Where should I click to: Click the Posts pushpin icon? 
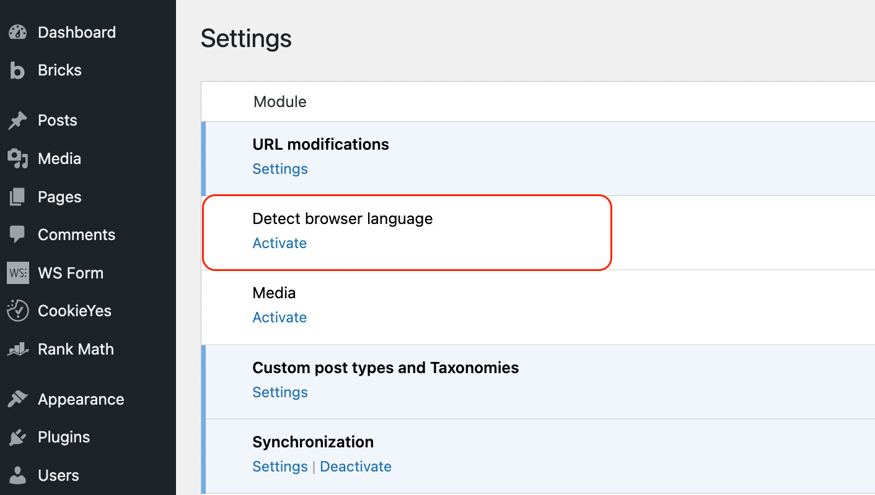pos(18,121)
